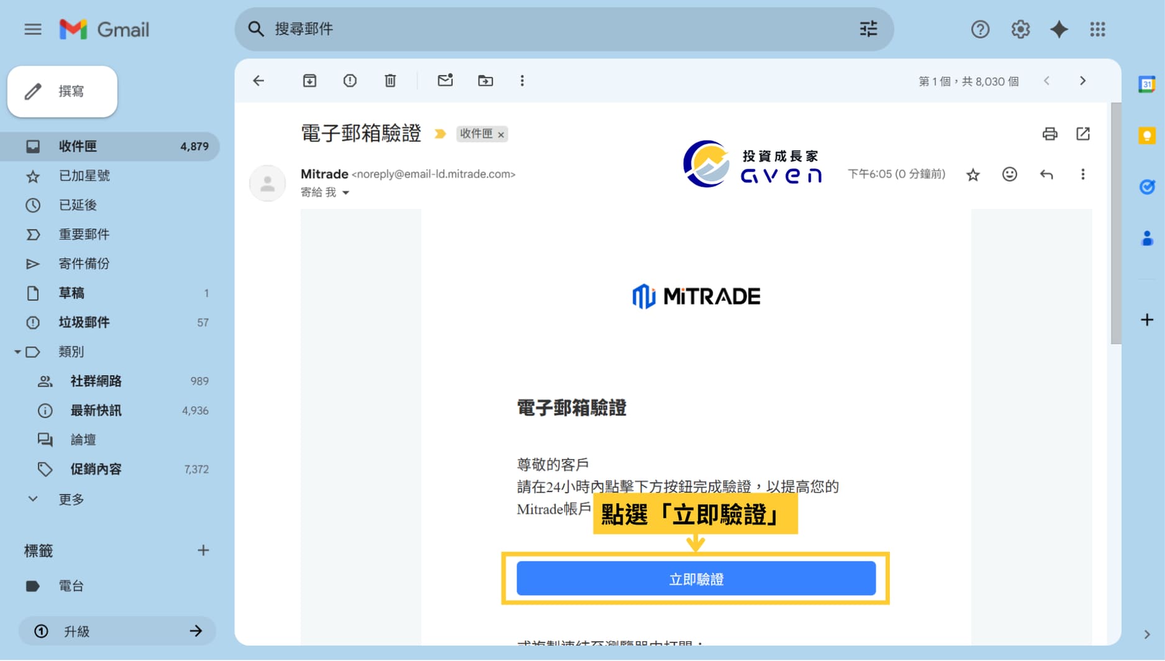1165x661 pixels.
Task: Open email in new window
Action: pos(1083,134)
